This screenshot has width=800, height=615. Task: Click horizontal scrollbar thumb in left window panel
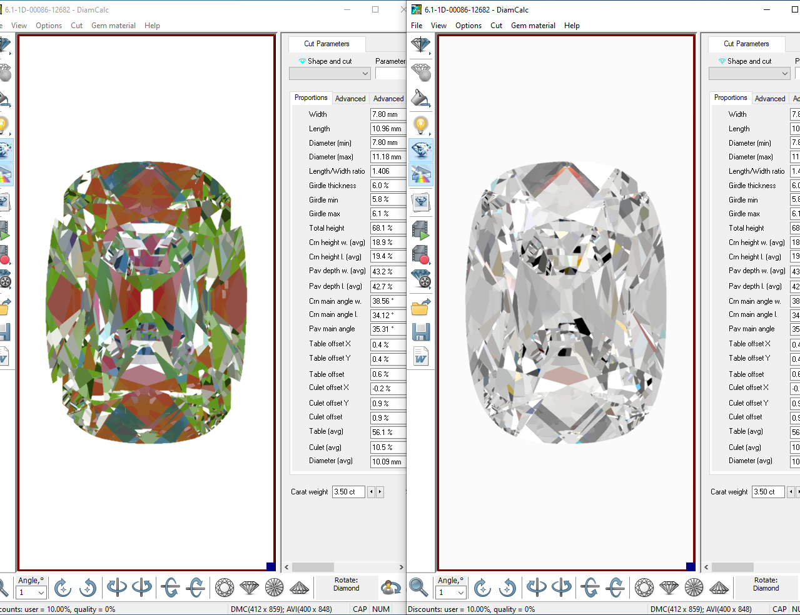coord(313,567)
